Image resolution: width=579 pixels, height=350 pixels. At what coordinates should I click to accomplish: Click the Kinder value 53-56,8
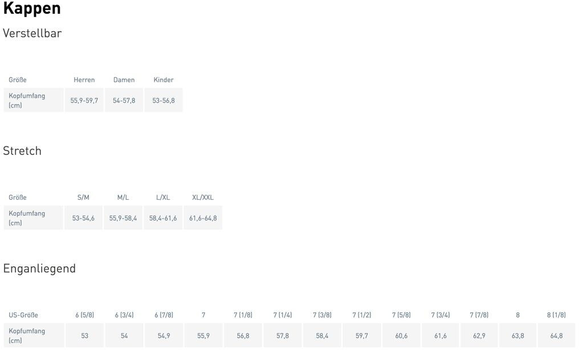click(x=164, y=101)
